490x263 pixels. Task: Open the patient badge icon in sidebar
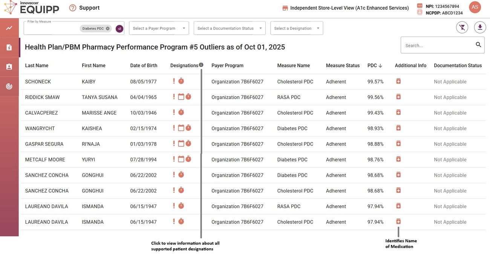(x=9, y=66)
